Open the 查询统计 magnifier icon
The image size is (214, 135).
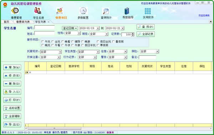pyautogui.click(x=106, y=11)
